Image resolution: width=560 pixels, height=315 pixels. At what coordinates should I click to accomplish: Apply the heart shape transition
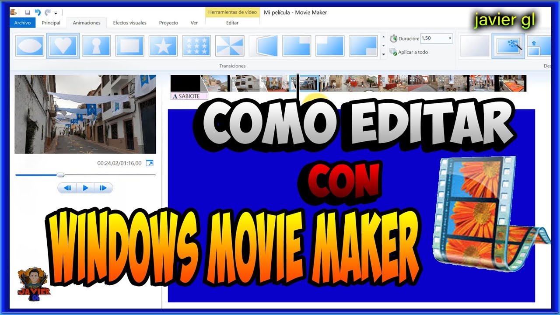(x=63, y=46)
